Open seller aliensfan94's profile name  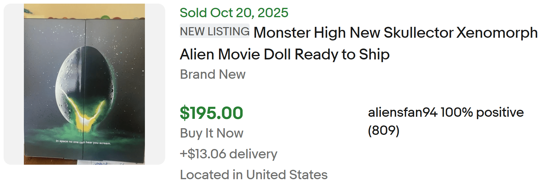(x=402, y=112)
